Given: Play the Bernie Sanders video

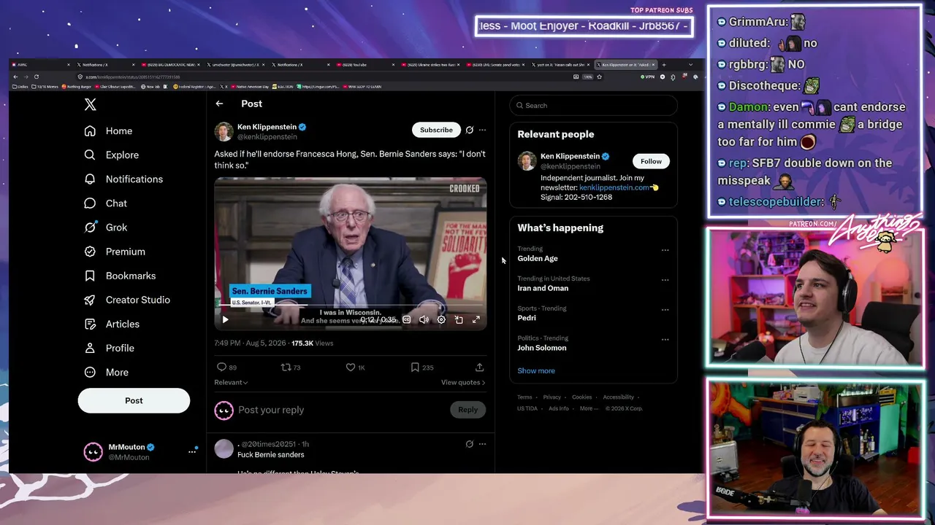Looking at the screenshot, I should pyautogui.click(x=225, y=319).
